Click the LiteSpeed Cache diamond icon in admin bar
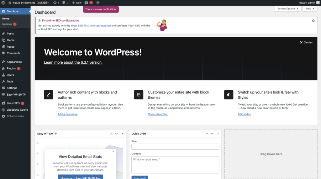Image resolution: width=321 pixels, height=179 pixels. tap(98, 3)
